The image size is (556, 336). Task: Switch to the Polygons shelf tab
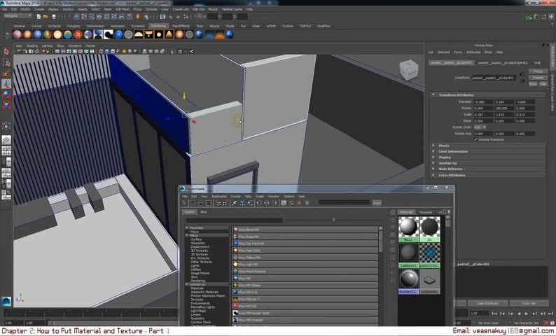[74, 26]
